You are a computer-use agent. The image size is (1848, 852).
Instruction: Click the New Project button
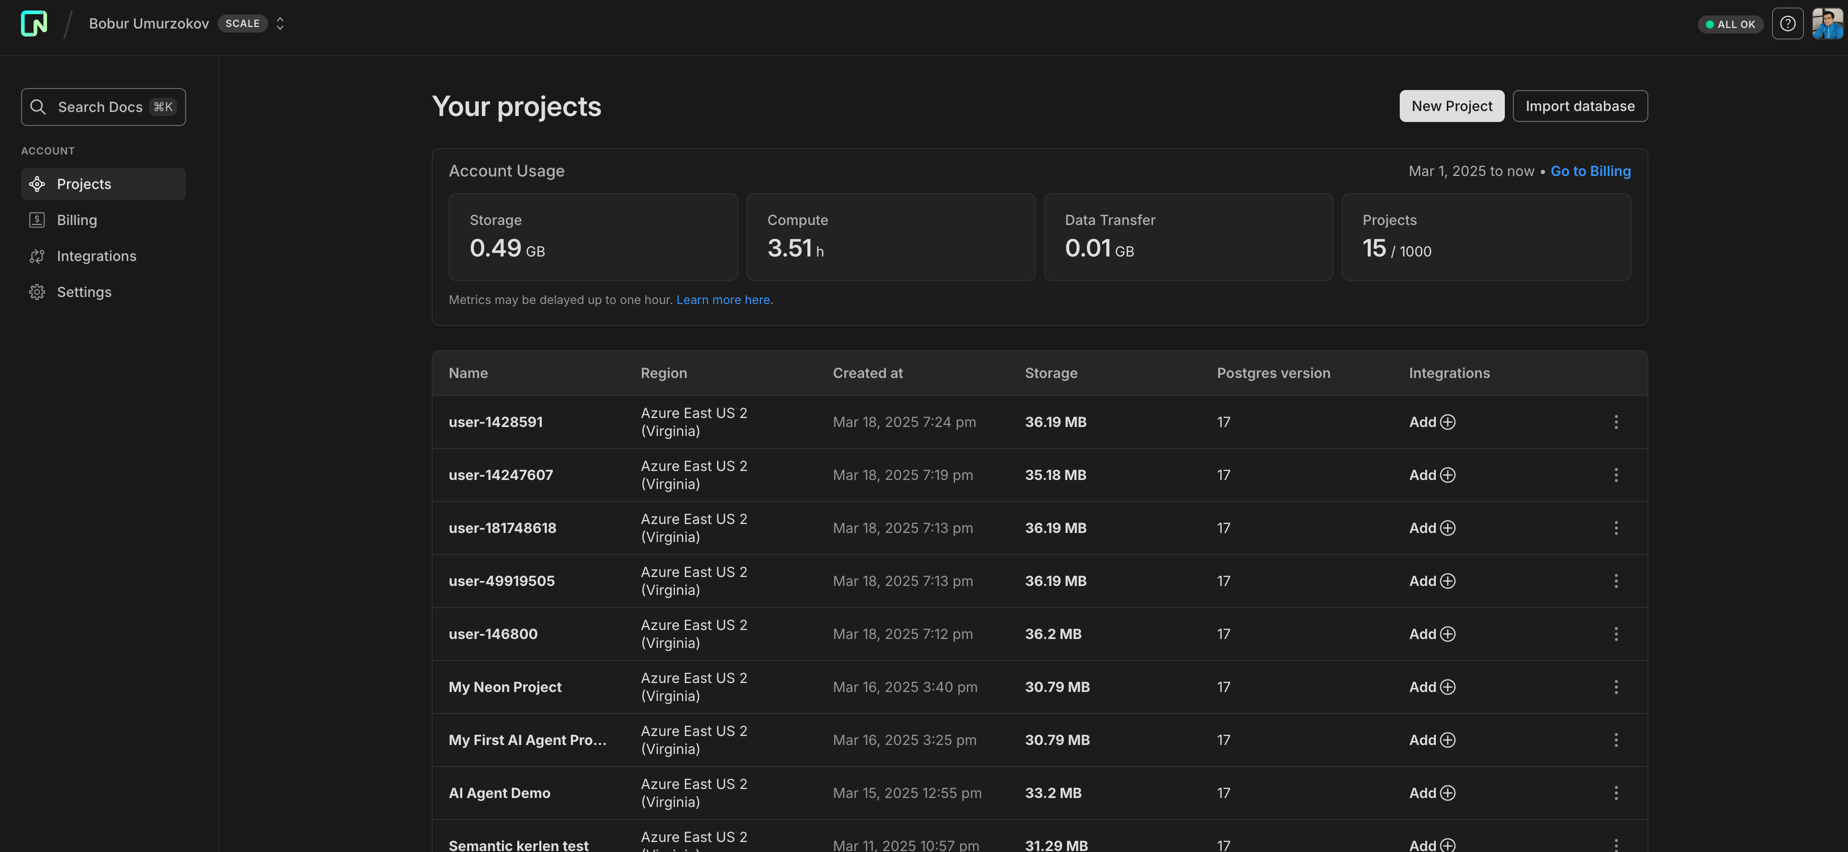[x=1451, y=106]
